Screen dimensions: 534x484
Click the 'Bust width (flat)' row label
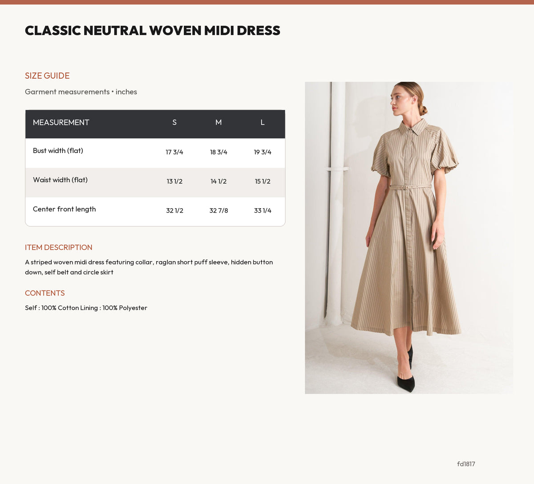click(58, 151)
